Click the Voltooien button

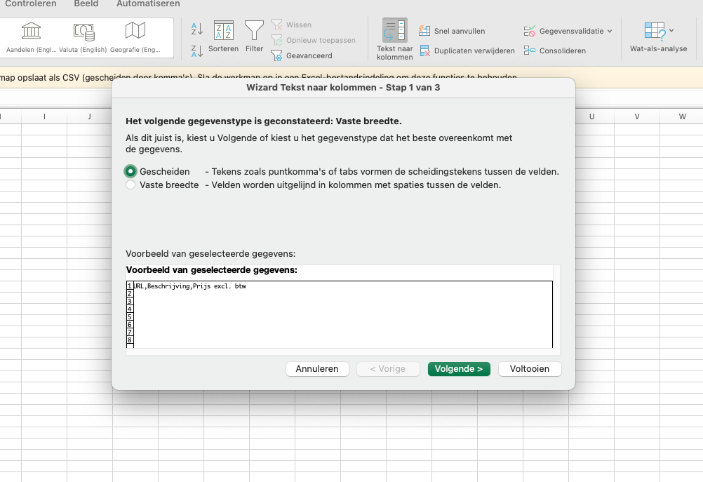tap(530, 369)
